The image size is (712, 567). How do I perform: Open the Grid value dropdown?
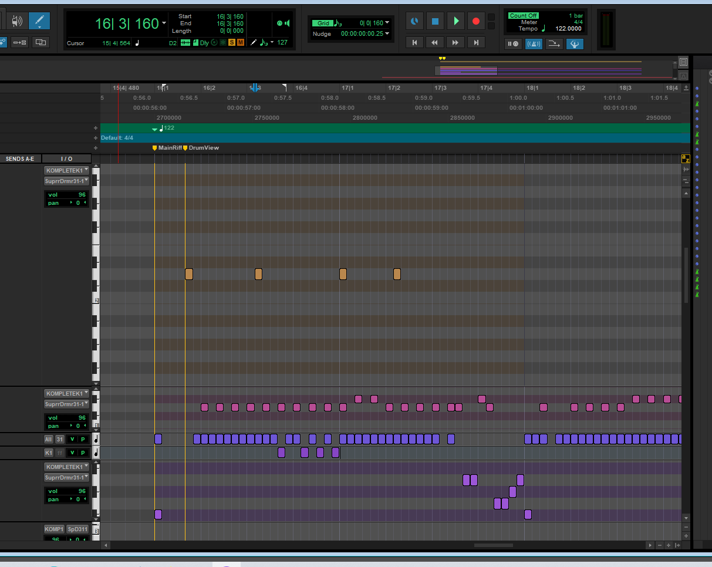[x=387, y=23]
